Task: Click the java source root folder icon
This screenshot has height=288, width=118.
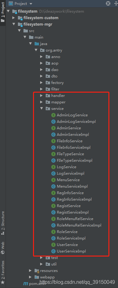Action: (x=36, y=44)
